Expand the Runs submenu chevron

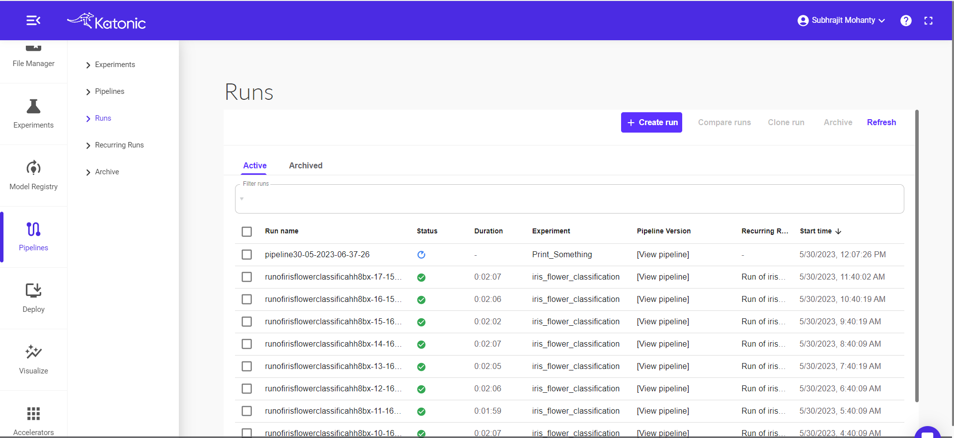(88, 119)
